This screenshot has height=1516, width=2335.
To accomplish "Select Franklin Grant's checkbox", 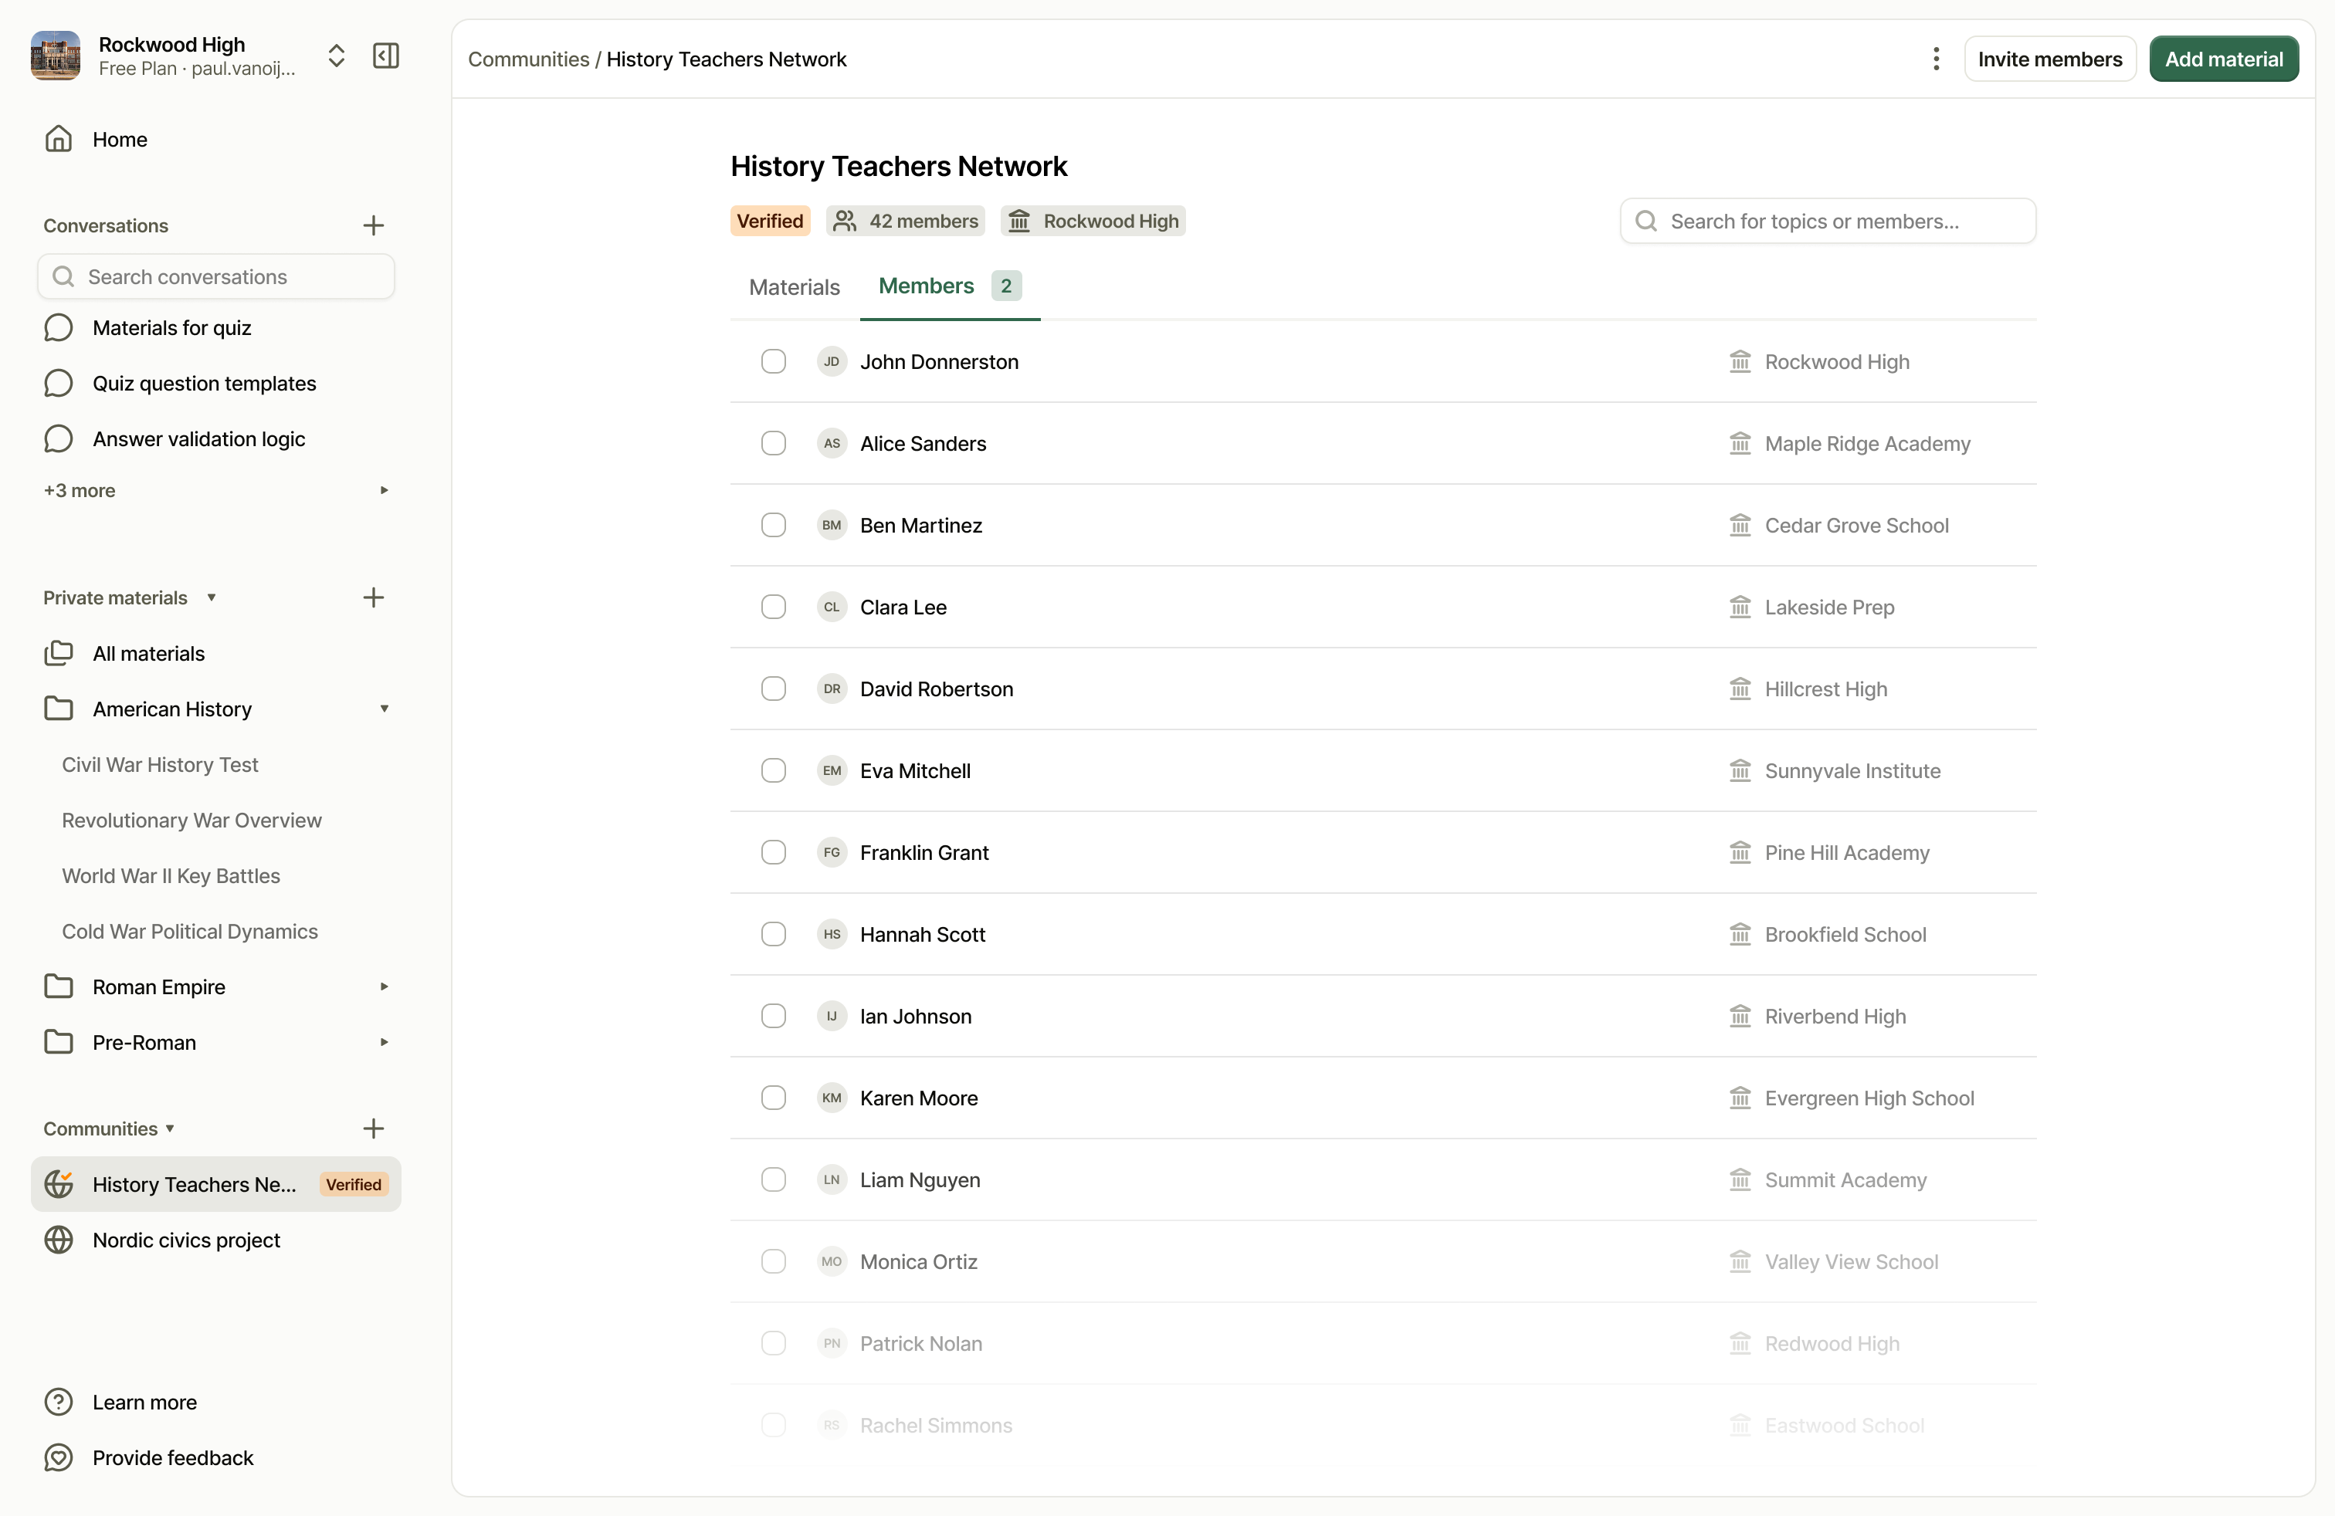I will pos(774,852).
